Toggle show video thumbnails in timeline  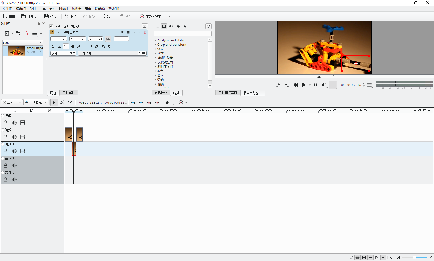[364, 257]
